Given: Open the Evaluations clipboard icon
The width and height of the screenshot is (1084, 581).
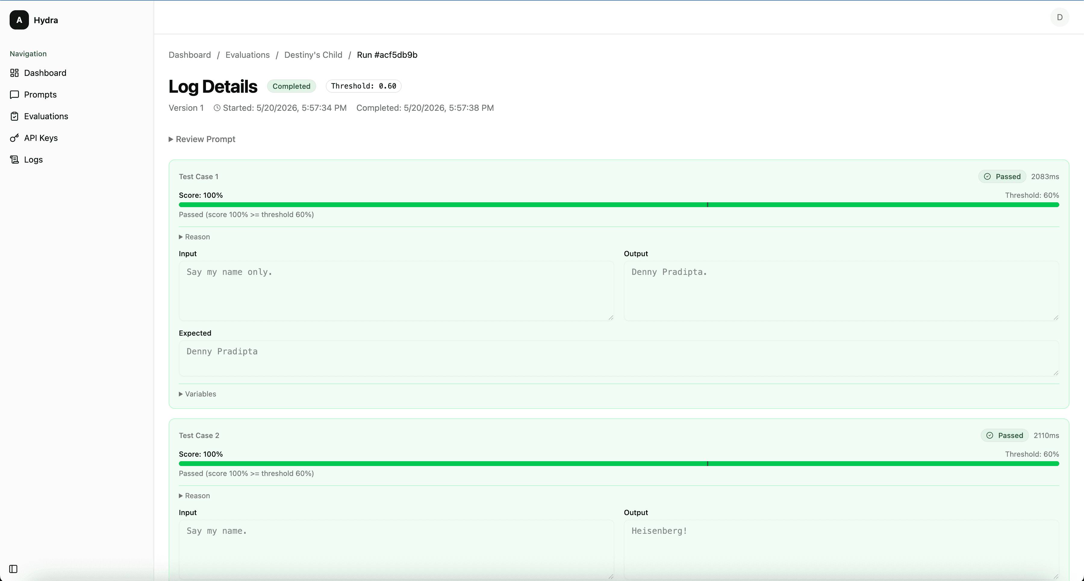Looking at the screenshot, I should pos(14,117).
